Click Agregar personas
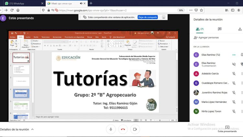This screenshot has width=243, height=137. [x=206, y=38]
